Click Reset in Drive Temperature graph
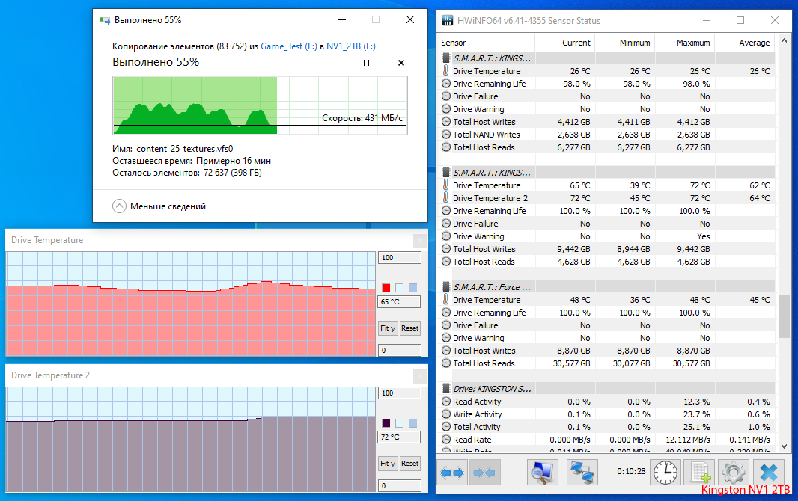 pyautogui.click(x=409, y=328)
